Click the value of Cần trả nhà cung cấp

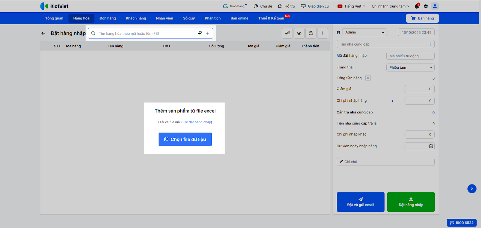(433, 113)
